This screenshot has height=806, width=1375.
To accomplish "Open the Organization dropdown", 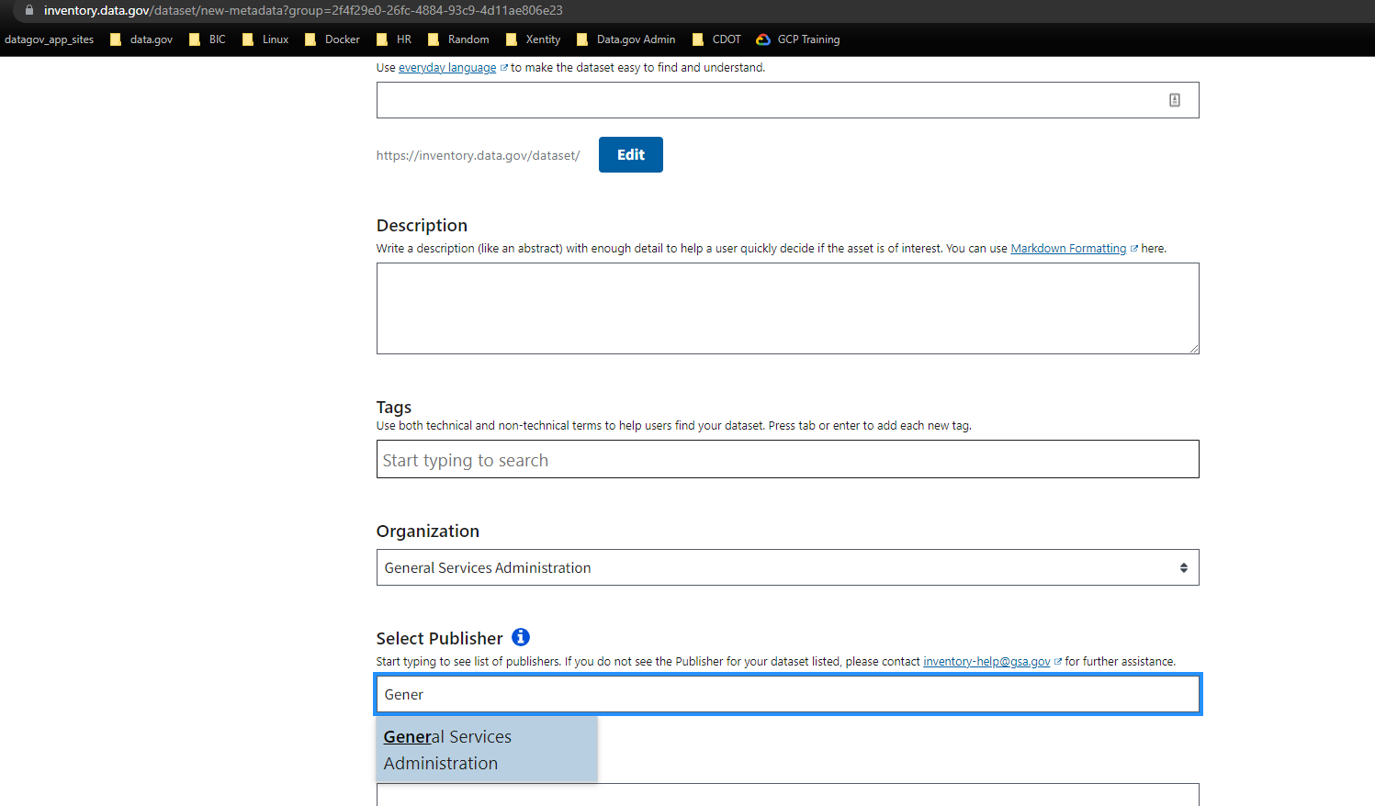I will pyautogui.click(x=787, y=567).
